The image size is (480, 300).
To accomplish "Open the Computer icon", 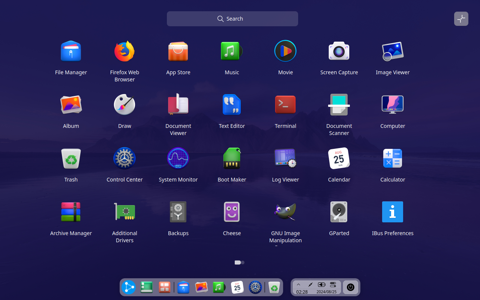I will coord(393,105).
